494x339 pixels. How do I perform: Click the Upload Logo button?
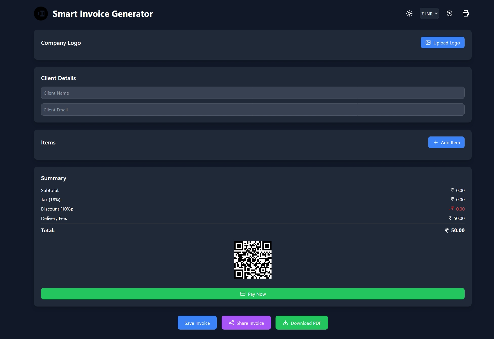[x=443, y=42]
